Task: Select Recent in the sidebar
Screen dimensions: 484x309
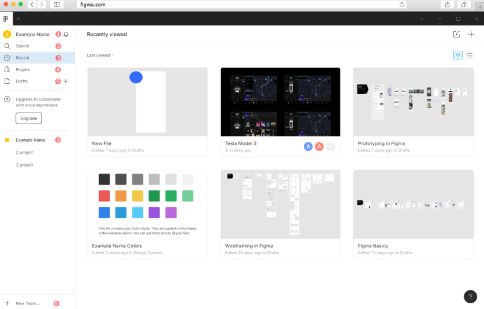Action: click(38, 58)
